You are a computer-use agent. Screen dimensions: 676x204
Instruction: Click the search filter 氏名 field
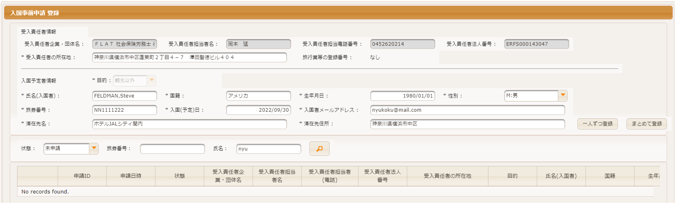[268, 149]
